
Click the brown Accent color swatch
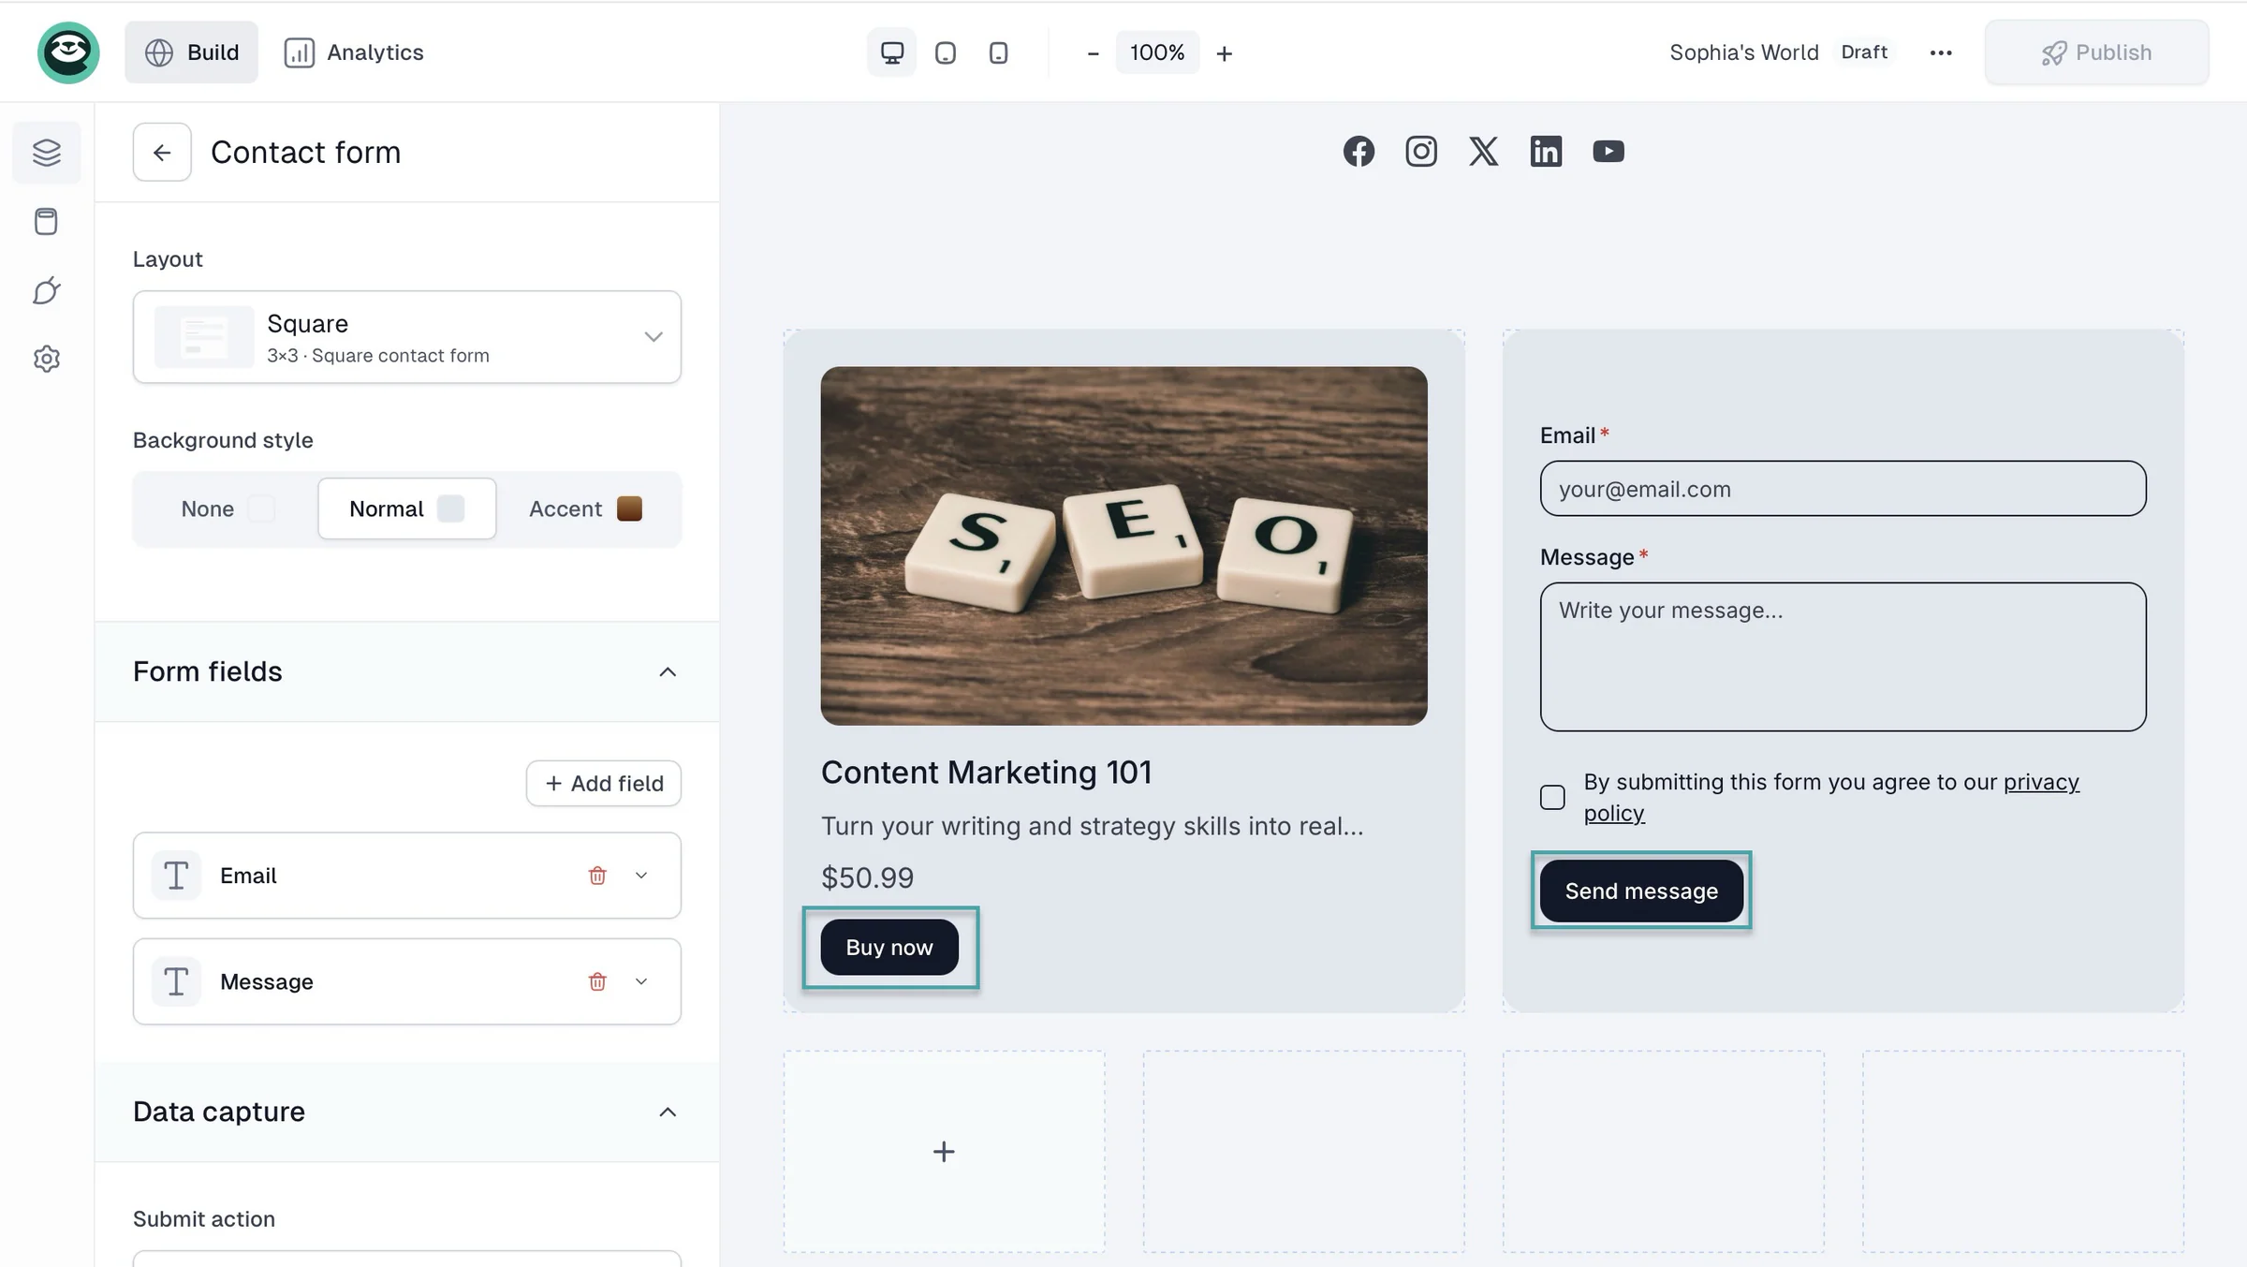pyautogui.click(x=629, y=508)
